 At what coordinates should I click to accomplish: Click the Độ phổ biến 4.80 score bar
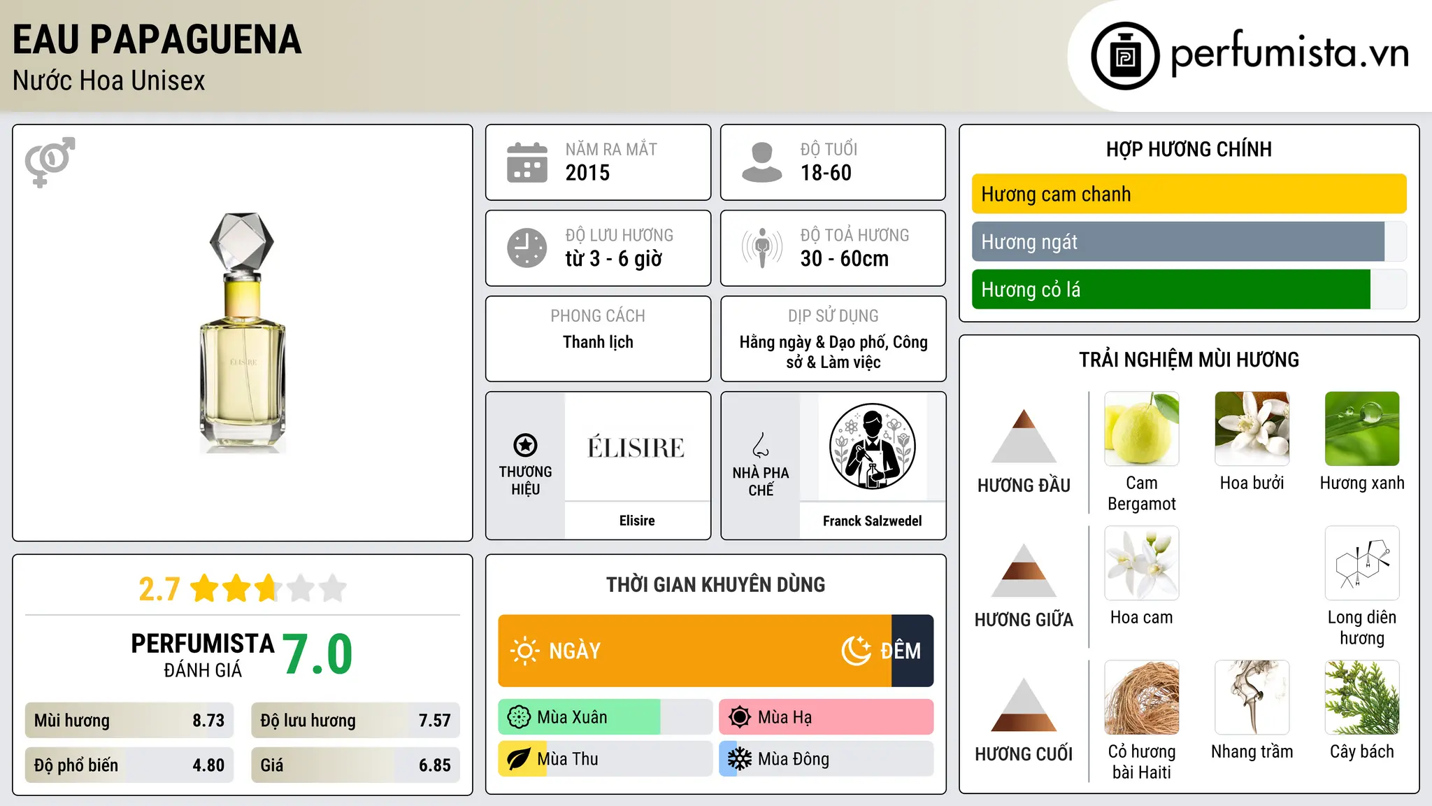[129, 765]
